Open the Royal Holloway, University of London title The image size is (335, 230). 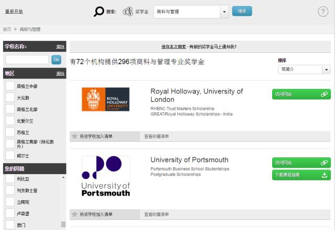[197, 95]
